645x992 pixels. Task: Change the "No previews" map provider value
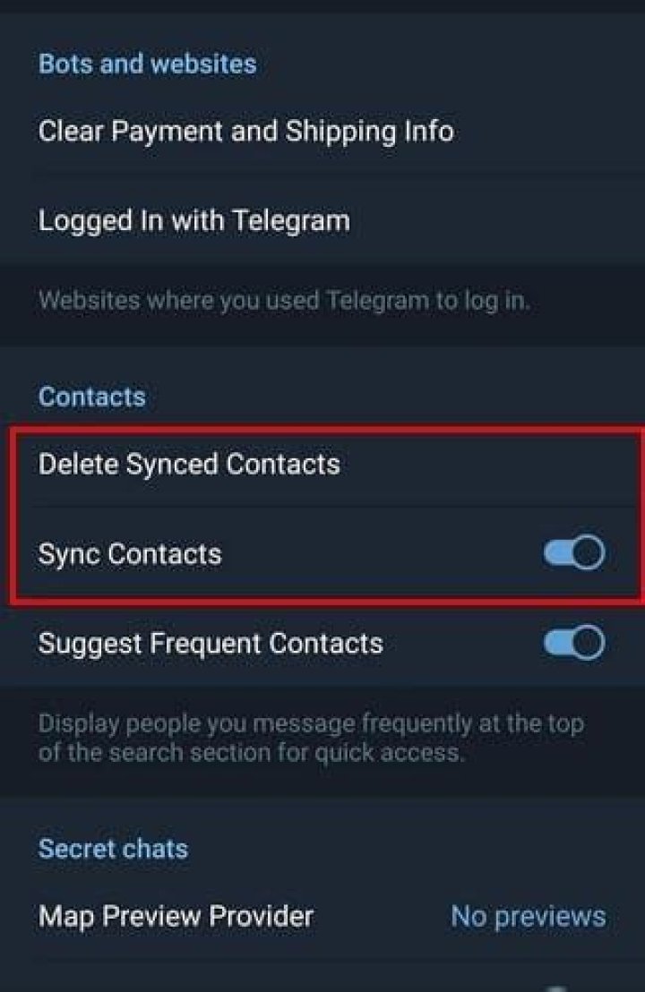coord(528,916)
